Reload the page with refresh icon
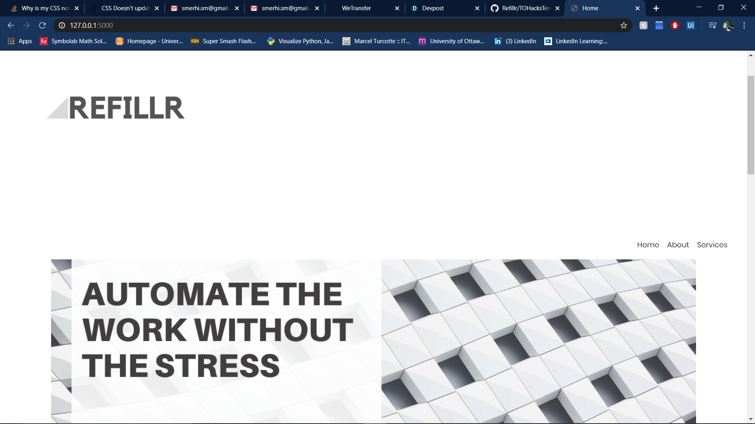Image resolution: width=755 pixels, height=424 pixels. pos(42,26)
